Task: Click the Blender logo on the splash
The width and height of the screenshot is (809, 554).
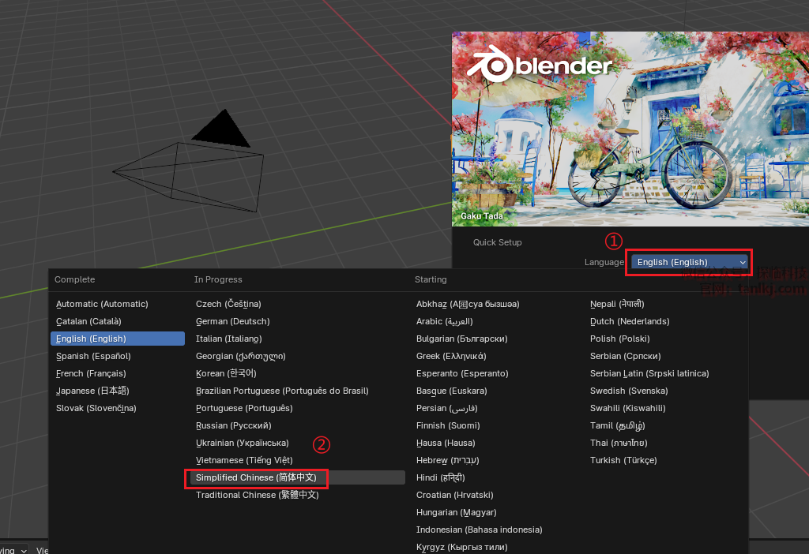Action: (x=540, y=67)
